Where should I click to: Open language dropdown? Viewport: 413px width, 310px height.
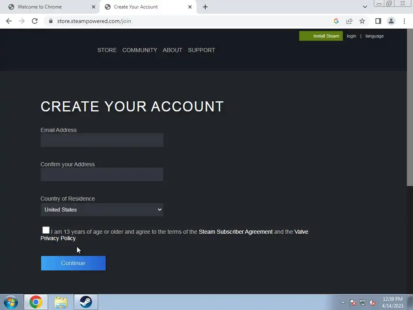click(374, 36)
